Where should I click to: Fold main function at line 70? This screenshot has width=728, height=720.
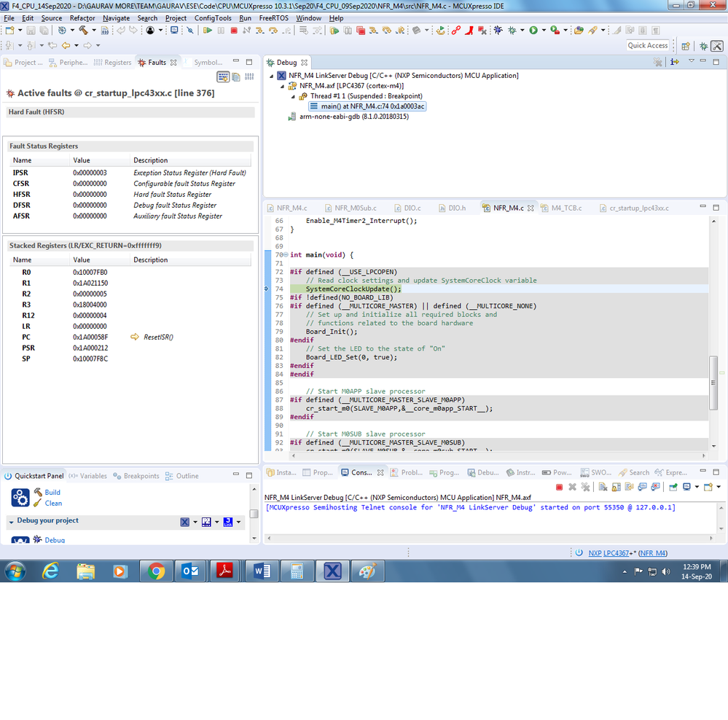[286, 255]
